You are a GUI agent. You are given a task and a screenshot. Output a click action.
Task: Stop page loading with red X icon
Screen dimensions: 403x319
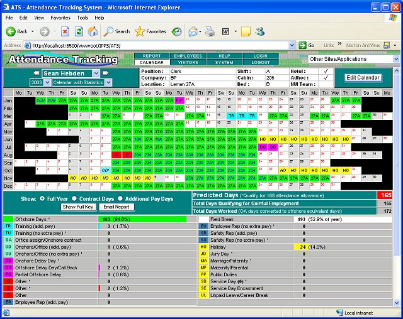click(65, 31)
